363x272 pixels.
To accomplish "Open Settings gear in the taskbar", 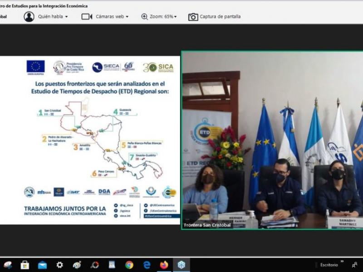I will (59, 265).
